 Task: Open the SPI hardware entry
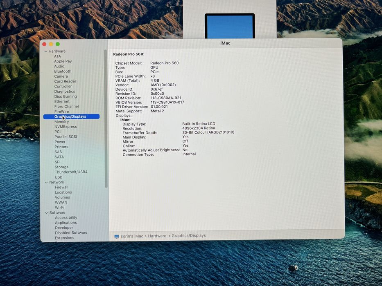[57, 162]
